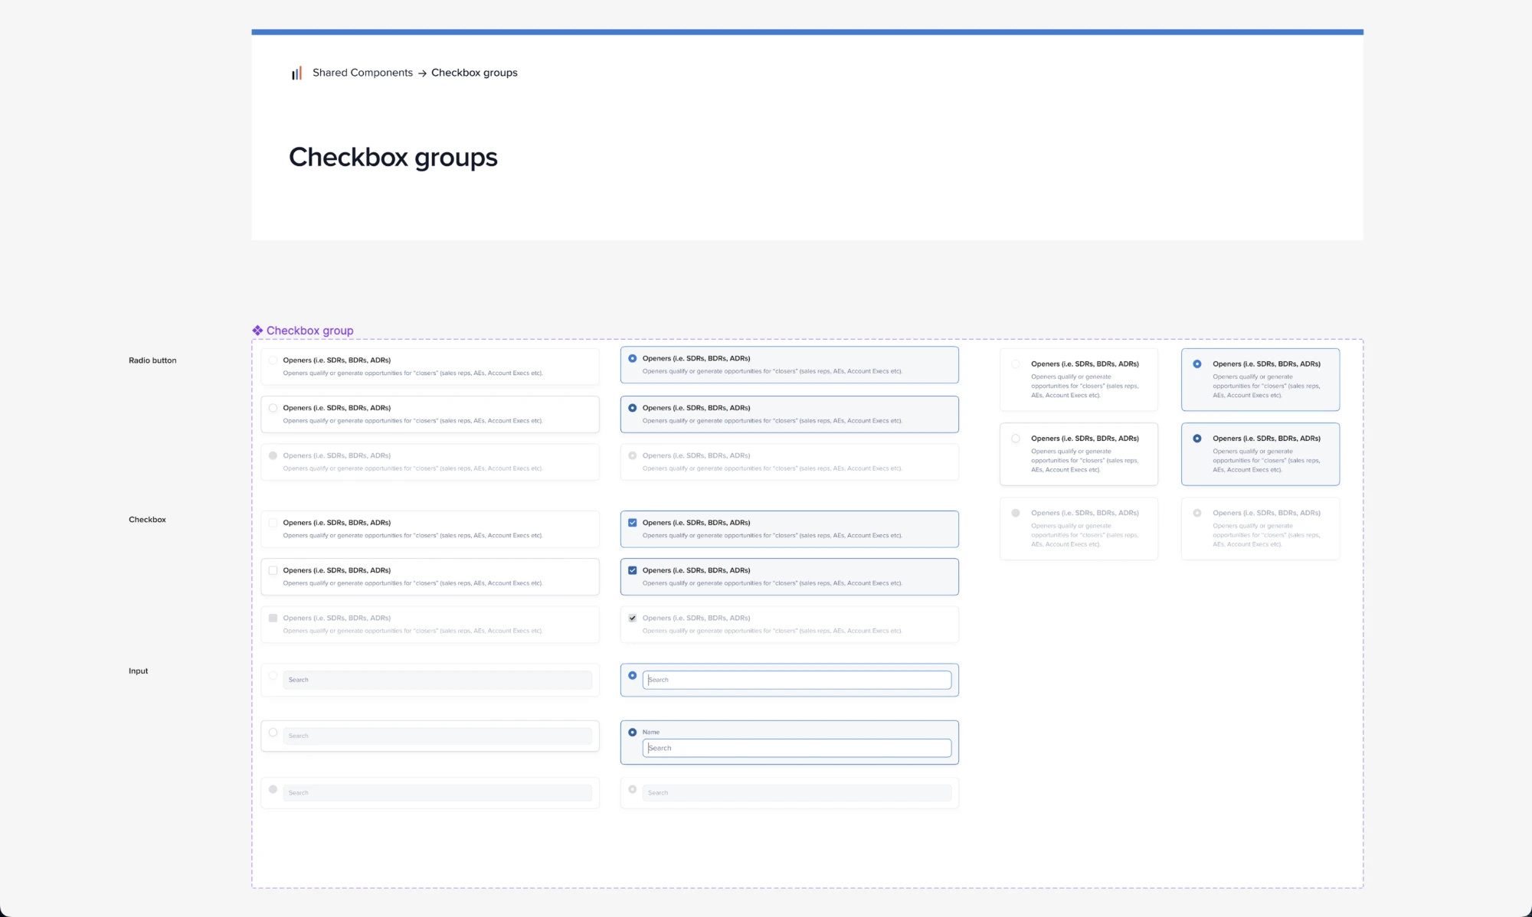
Task: Click the solid grey disabled square checkbox
Action: pos(273,618)
